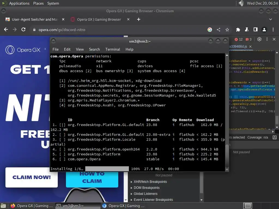Toggle the browser side panel icon
The width and height of the screenshot is (279, 209).
coord(256,30)
